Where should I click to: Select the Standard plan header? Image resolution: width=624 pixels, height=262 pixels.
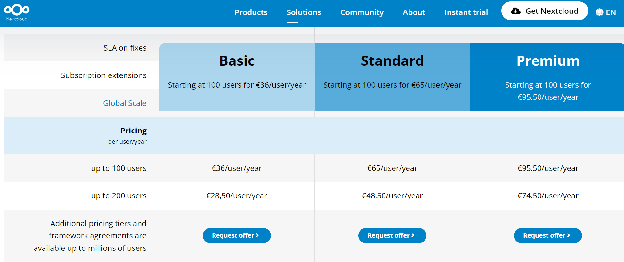click(392, 61)
